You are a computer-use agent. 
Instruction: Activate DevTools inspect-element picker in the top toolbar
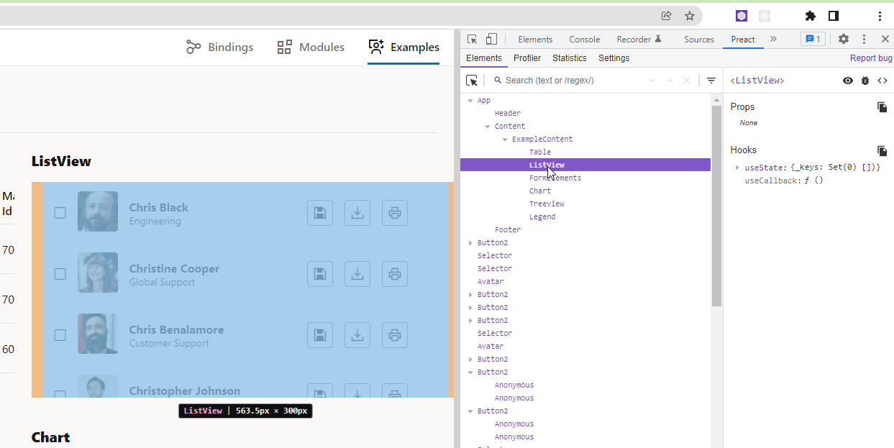pos(472,40)
